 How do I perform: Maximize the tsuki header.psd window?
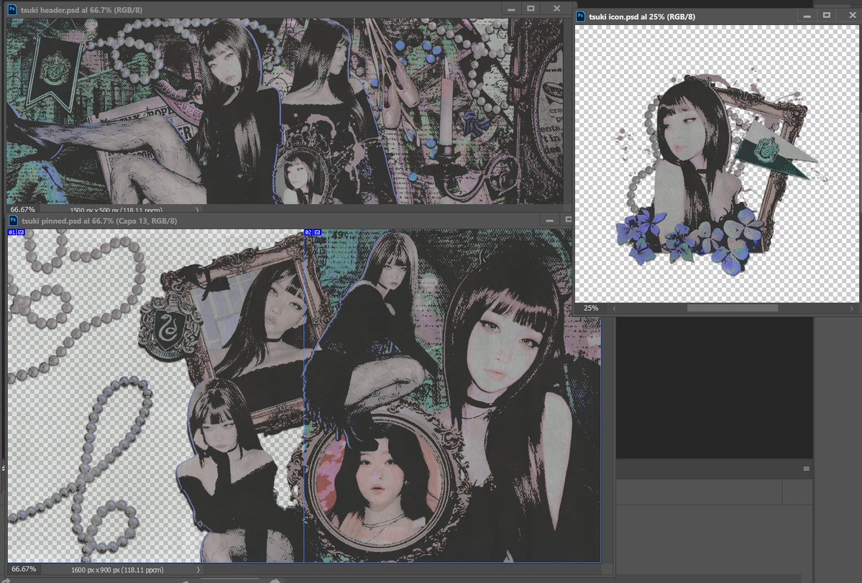click(x=531, y=9)
